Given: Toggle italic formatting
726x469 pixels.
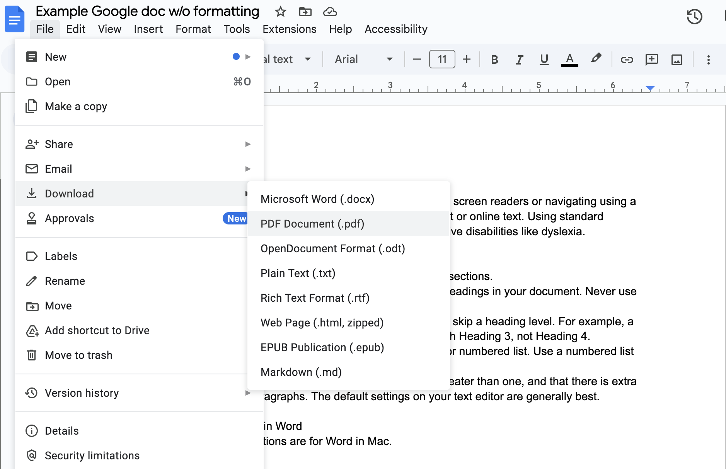Looking at the screenshot, I should [x=519, y=59].
